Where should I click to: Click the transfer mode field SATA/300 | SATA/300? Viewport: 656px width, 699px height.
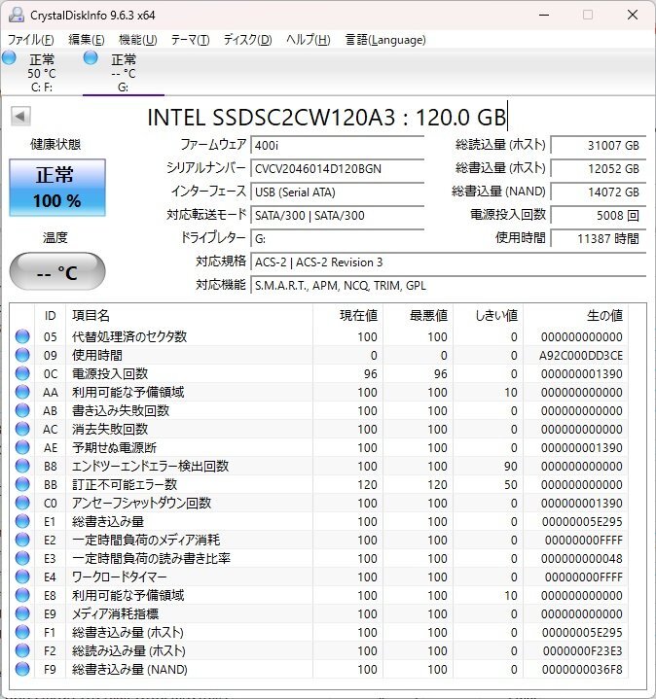click(x=338, y=215)
